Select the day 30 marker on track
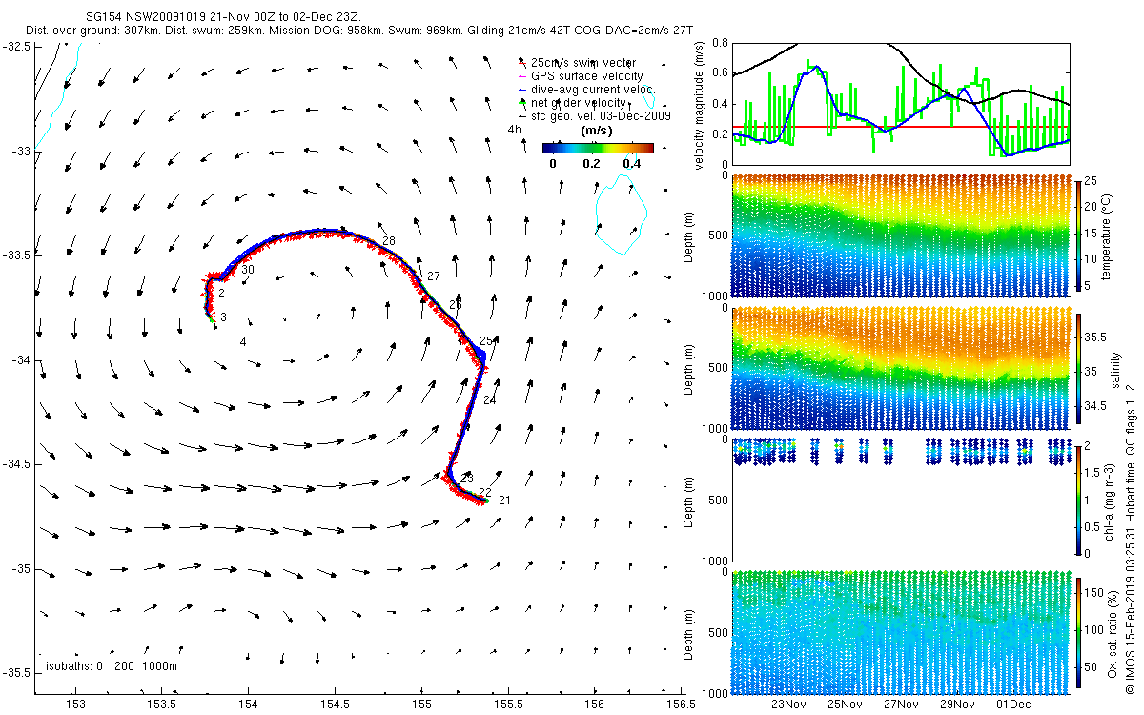Screen dimensions: 1144x715 coord(248,271)
